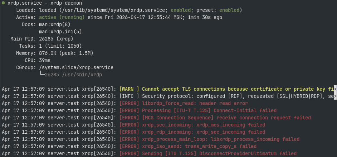Click the Tasks limit value 1060
Screen dimensions: 337x157
(73, 46)
